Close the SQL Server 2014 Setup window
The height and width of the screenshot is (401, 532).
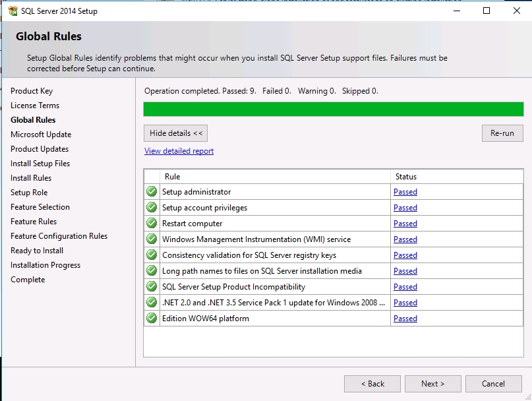516,11
